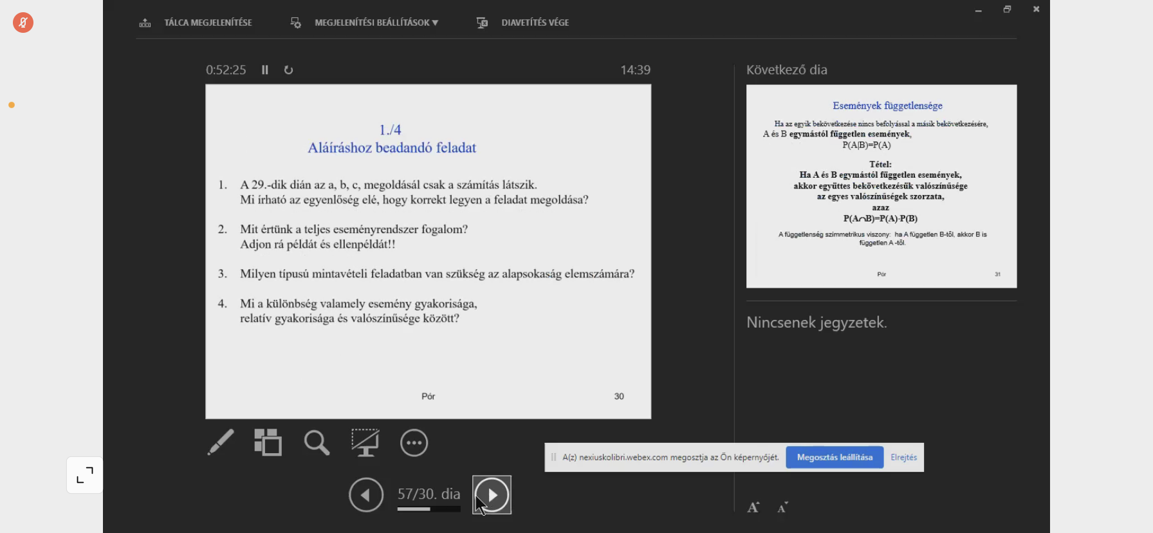The width and height of the screenshot is (1153, 533).
Task: Increase the notes text size
Action: pos(753,508)
